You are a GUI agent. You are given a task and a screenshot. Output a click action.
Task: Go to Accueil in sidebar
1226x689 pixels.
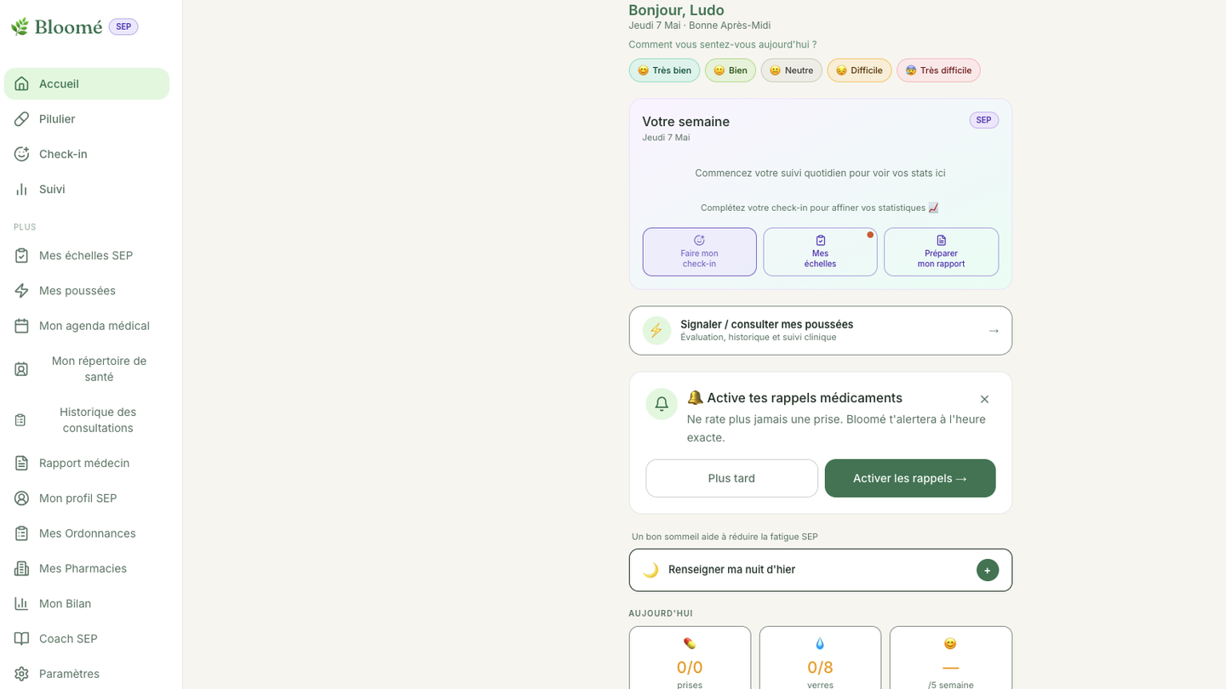click(x=87, y=83)
